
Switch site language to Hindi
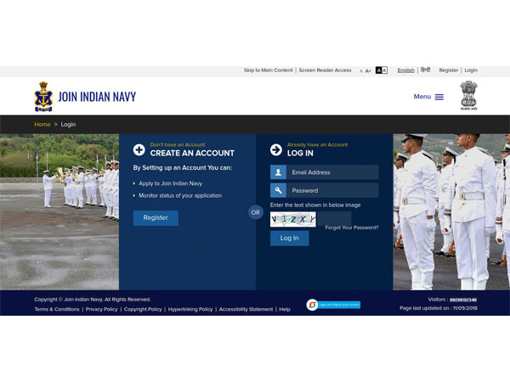425,70
